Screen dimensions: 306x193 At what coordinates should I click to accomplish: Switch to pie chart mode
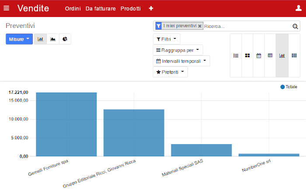point(65,39)
